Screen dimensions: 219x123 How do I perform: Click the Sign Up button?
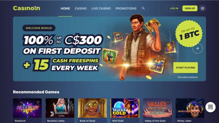click(190, 8)
